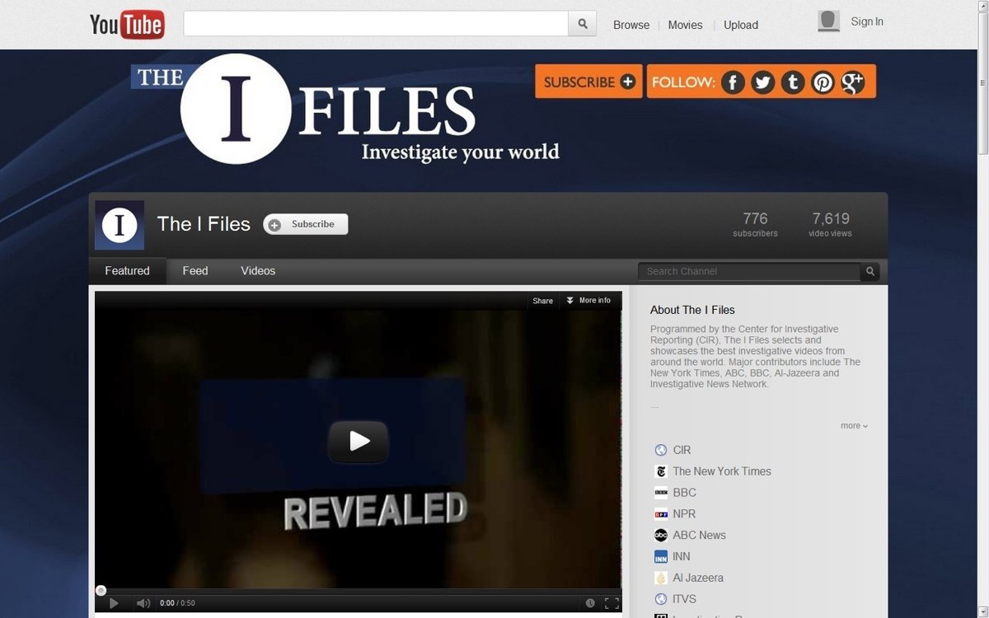The height and width of the screenshot is (618, 989).
Task: Toggle Watch Later clock icon in player
Action: pos(590,603)
